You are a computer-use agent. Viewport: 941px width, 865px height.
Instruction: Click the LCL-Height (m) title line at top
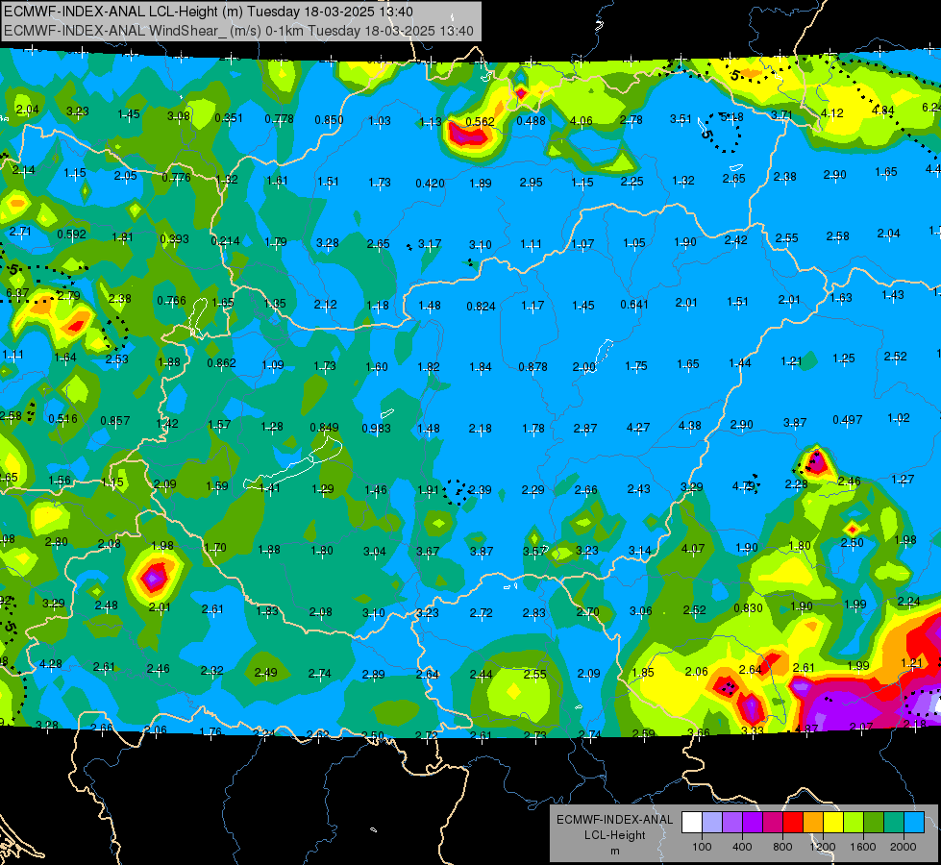209,12
